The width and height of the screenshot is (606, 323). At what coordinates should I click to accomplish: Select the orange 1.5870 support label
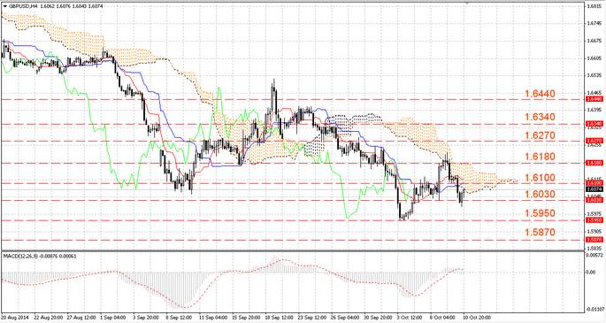(x=540, y=232)
